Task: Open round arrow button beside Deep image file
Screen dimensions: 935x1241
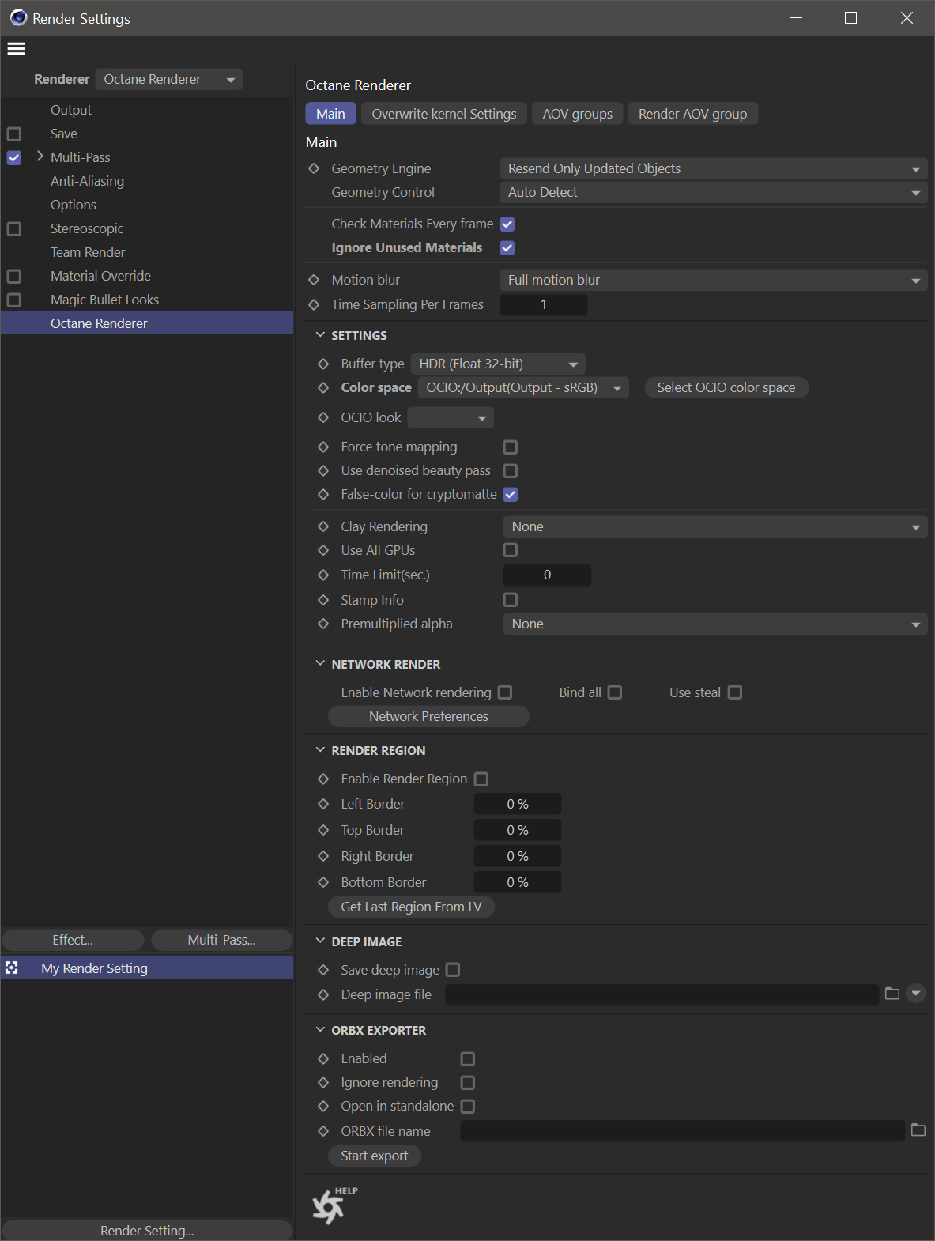Action: (916, 994)
